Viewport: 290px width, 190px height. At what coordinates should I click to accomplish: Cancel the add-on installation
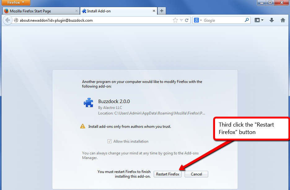point(196,174)
